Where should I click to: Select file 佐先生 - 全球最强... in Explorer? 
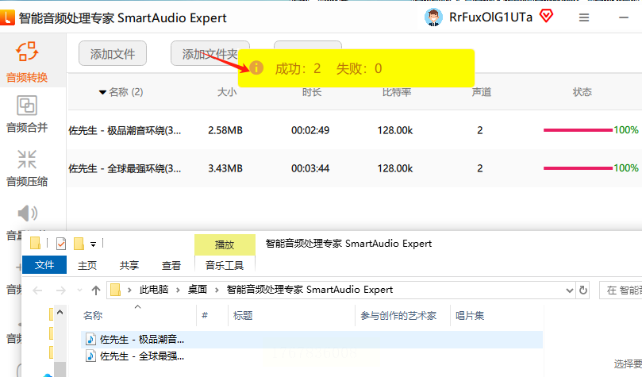click(x=312, y=356)
